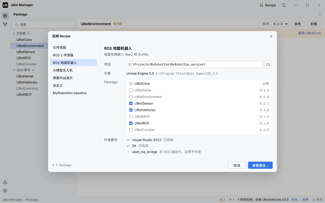Click the refresh icon in title bar

(284, 5)
